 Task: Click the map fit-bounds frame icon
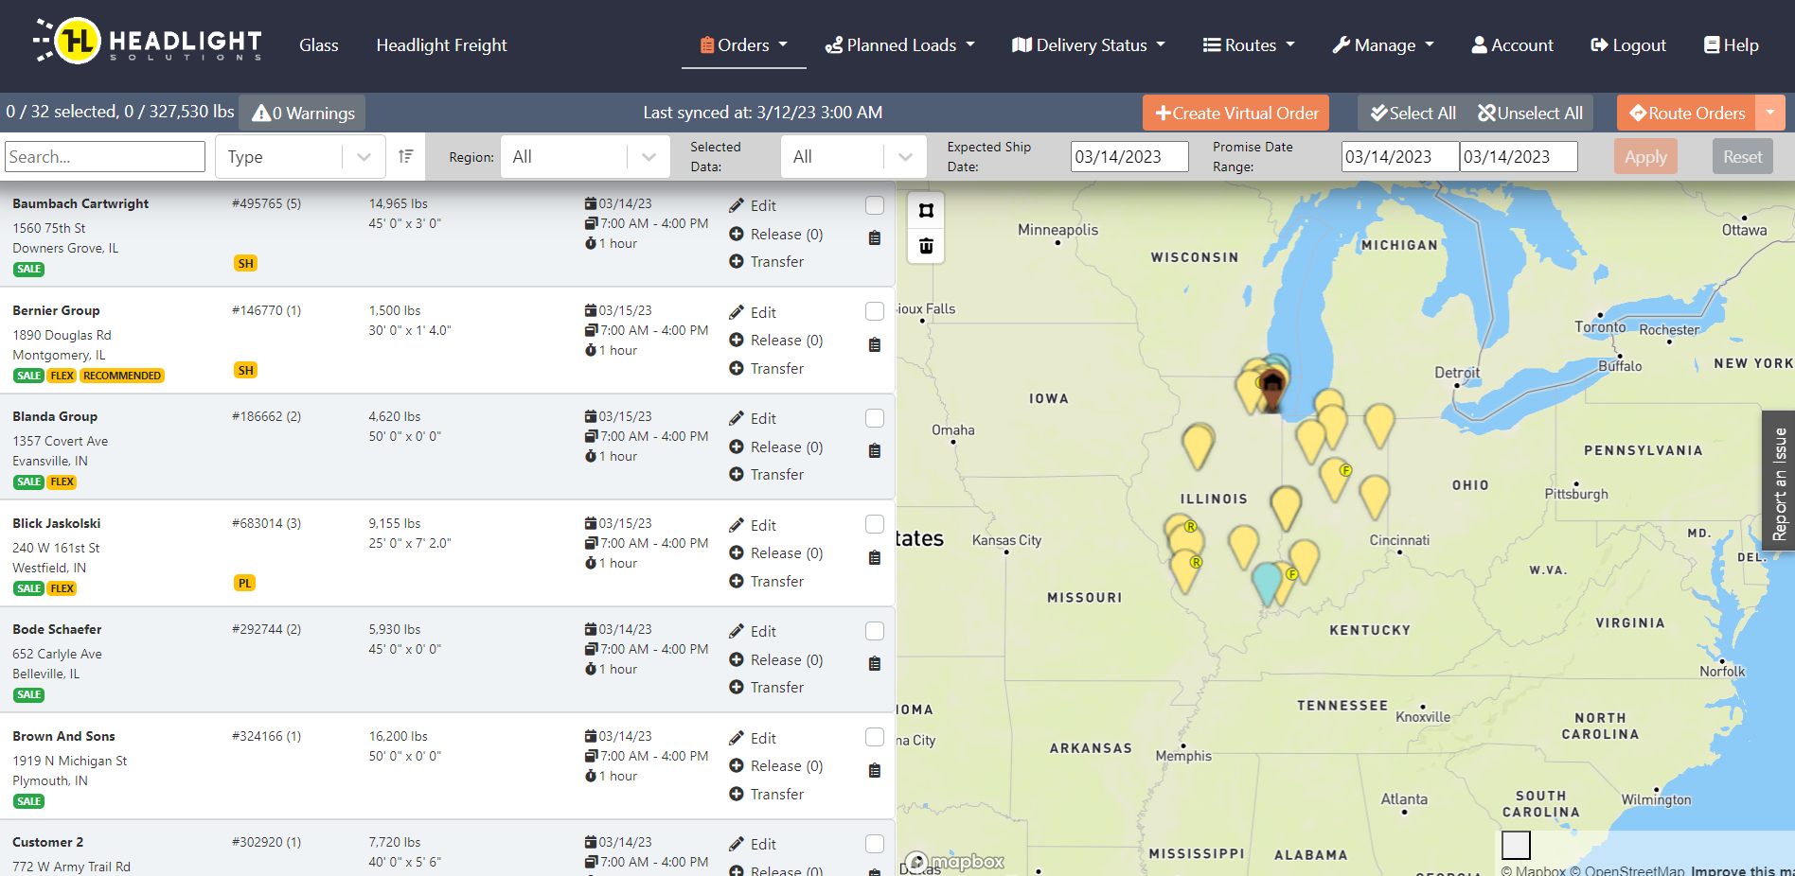click(x=926, y=211)
